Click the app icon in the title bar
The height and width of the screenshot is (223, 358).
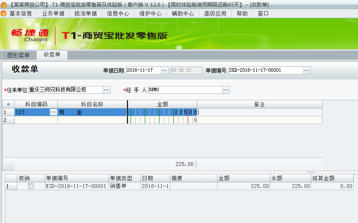coord(4,4)
